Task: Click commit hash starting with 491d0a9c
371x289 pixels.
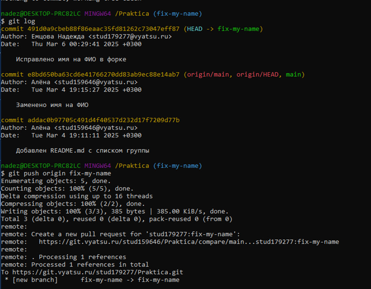Action: 103,29
